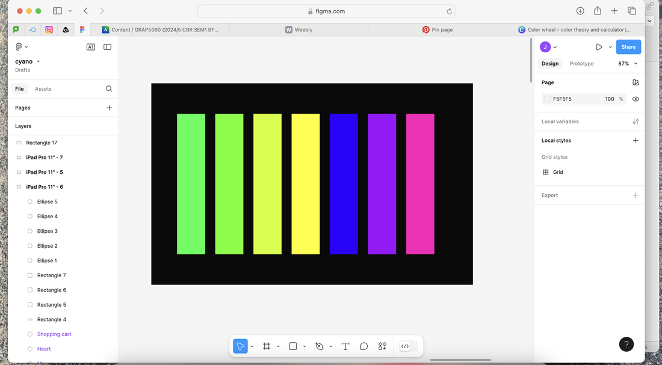Expand the Figma menu chevron
662x365 pixels.
pyautogui.click(x=26, y=47)
